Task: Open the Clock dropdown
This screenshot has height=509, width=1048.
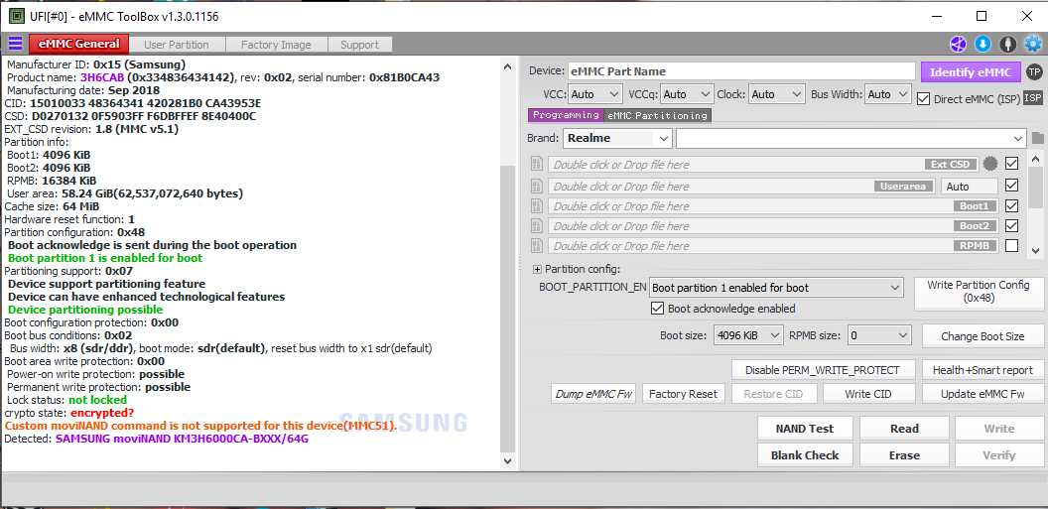Action: [x=777, y=94]
